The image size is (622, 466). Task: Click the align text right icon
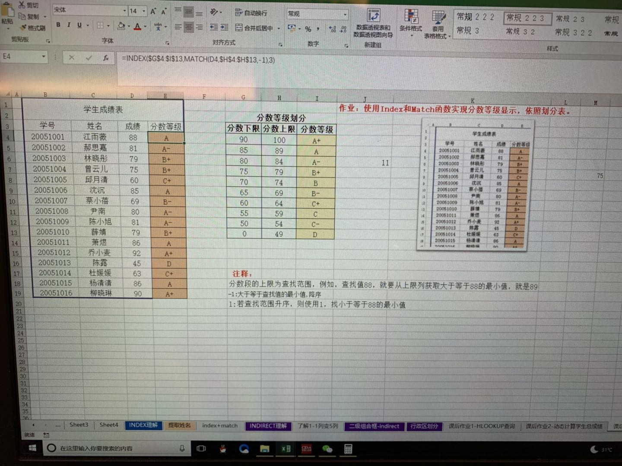click(x=199, y=28)
